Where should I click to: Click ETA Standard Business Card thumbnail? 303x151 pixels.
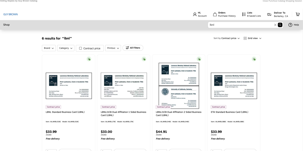point(234,86)
